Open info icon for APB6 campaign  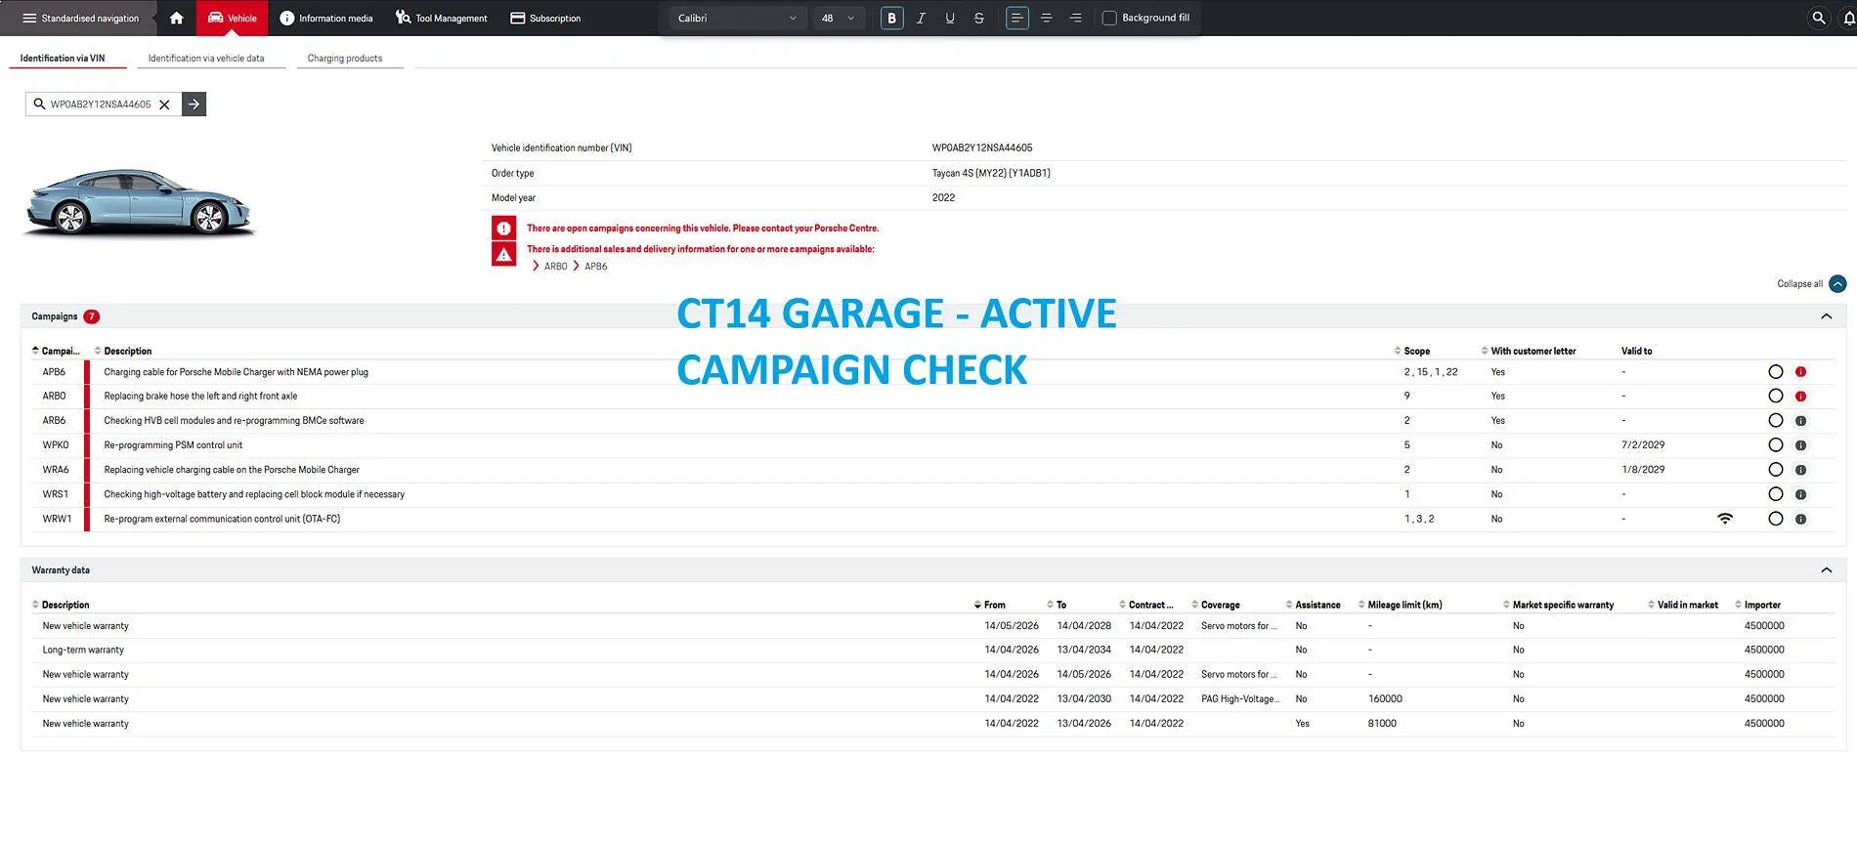click(x=1800, y=372)
